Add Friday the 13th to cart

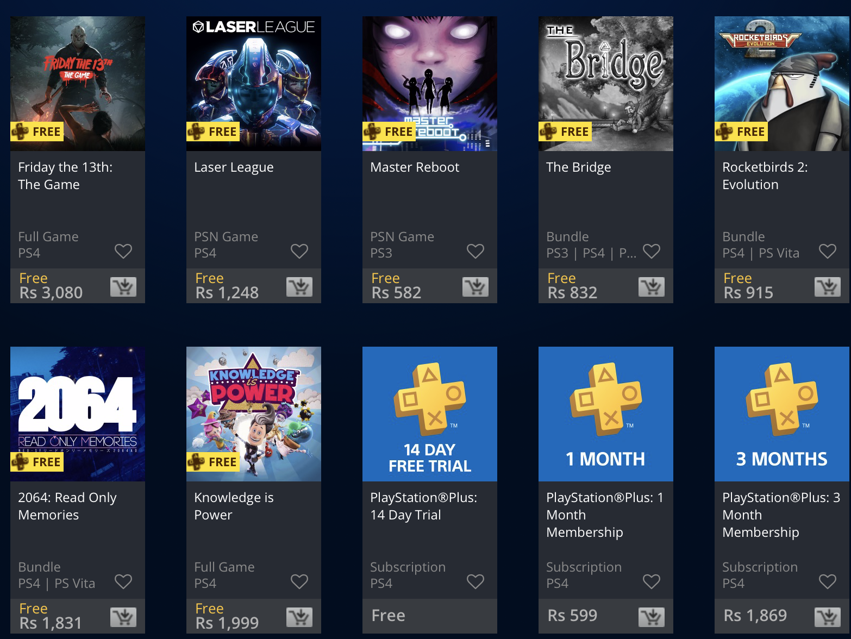(x=123, y=286)
